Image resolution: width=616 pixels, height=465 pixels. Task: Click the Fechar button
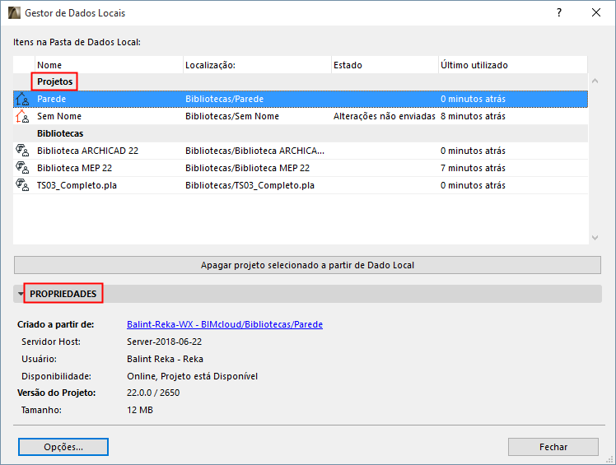click(553, 447)
